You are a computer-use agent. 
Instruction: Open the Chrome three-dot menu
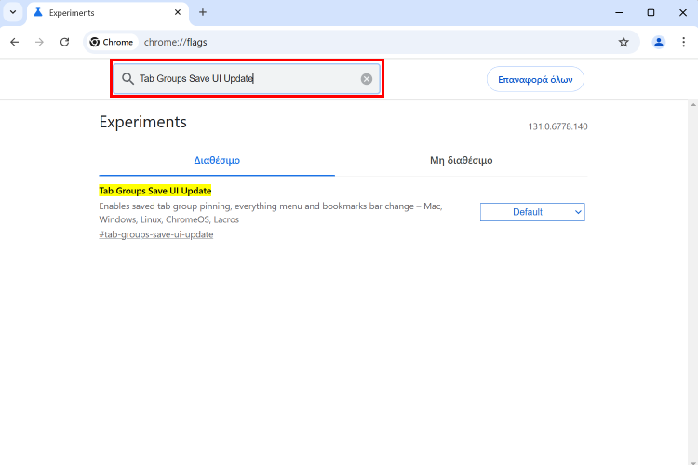click(x=684, y=42)
